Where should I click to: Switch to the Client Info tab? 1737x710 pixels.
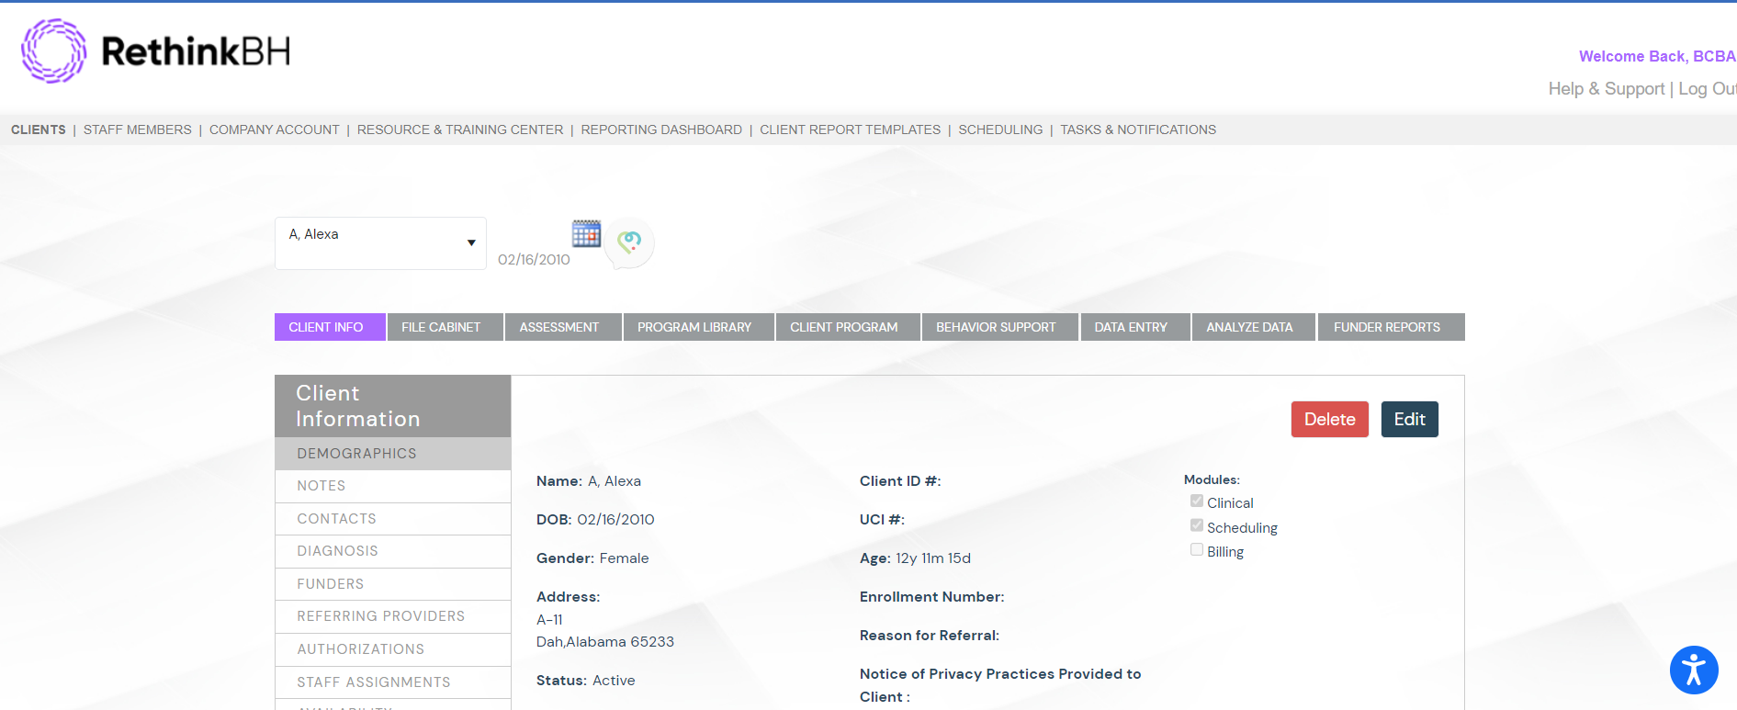tap(330, 327)
